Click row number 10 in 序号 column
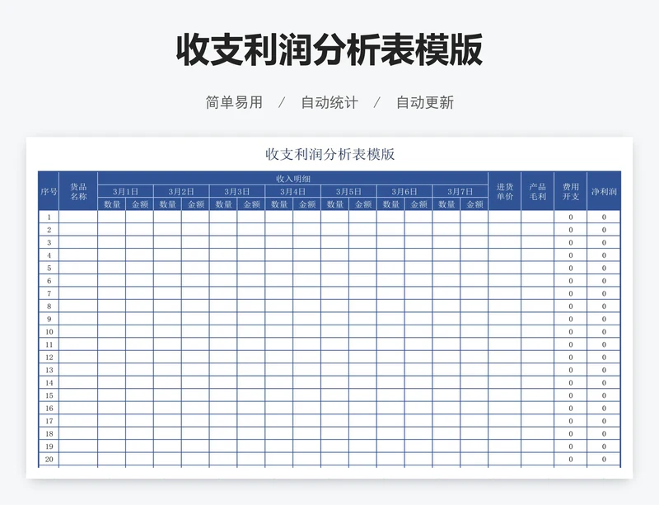The image size is (659, 505). click(49, 332)
